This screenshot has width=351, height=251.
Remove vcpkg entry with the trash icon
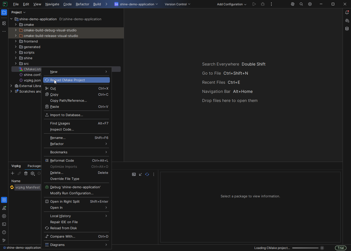(x=26, y=173)
